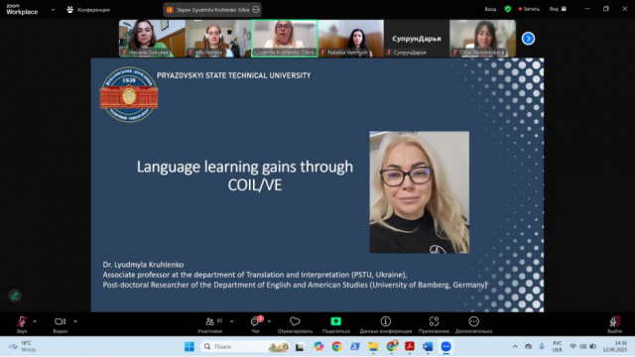Click the Zoom icon in taskbar
The height and width of the screenshot is (357, 635).
click(445, 346)
